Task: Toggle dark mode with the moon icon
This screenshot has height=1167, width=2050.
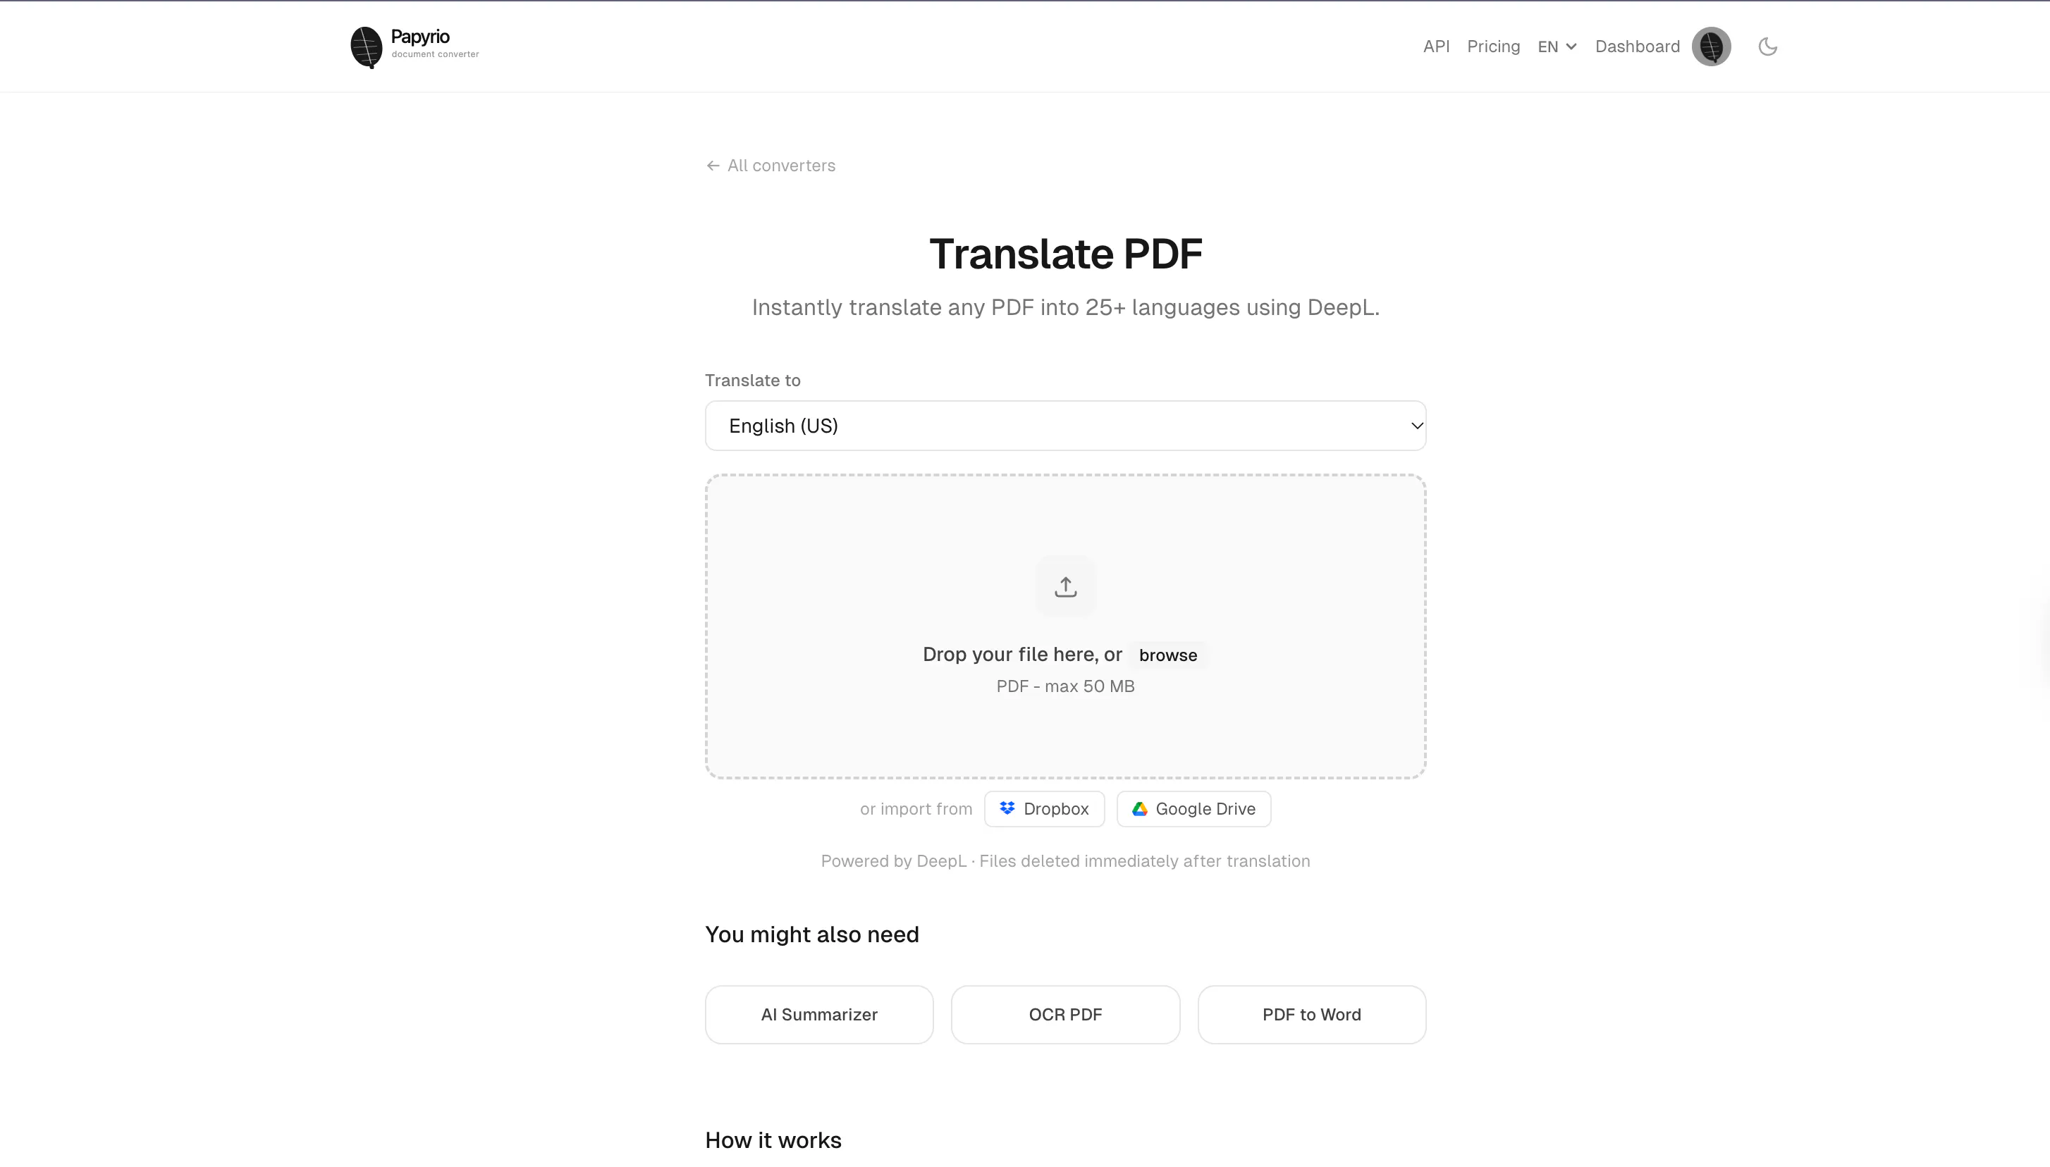Action: tap(1768, 47)
